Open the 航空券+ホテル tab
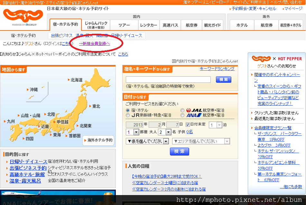The height and width of the screenshot is (205, 306). [291, 25]
